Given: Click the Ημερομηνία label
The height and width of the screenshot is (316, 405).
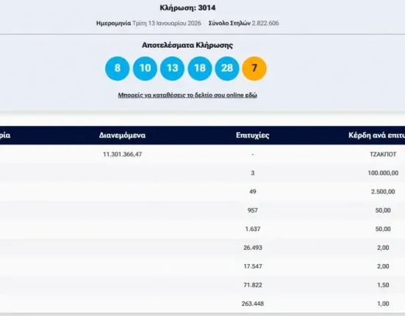Looking at the screenshot, I should (x=113, y=23).
